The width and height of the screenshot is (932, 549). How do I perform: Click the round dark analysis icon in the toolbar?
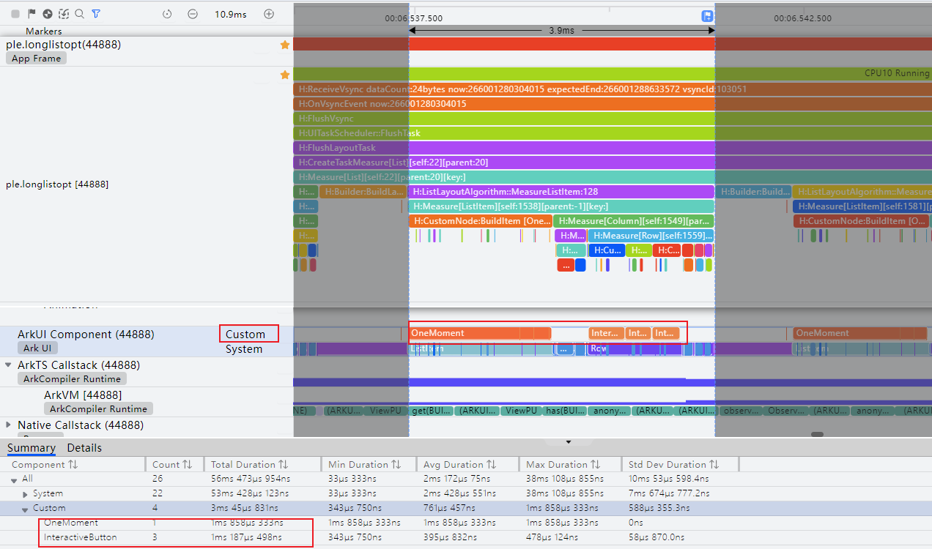point(47,14)
